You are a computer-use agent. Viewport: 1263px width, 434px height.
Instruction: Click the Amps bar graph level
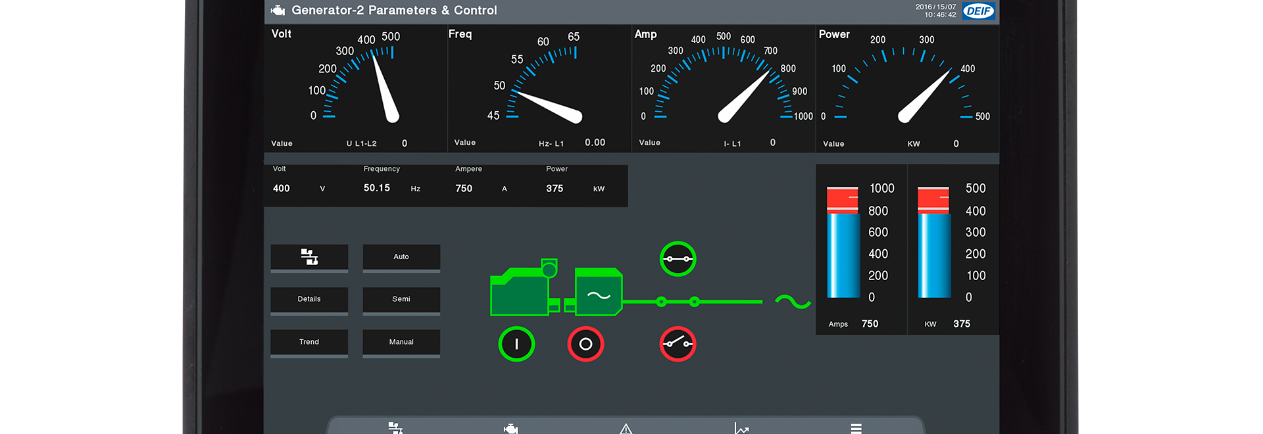[x=843, y=243]
